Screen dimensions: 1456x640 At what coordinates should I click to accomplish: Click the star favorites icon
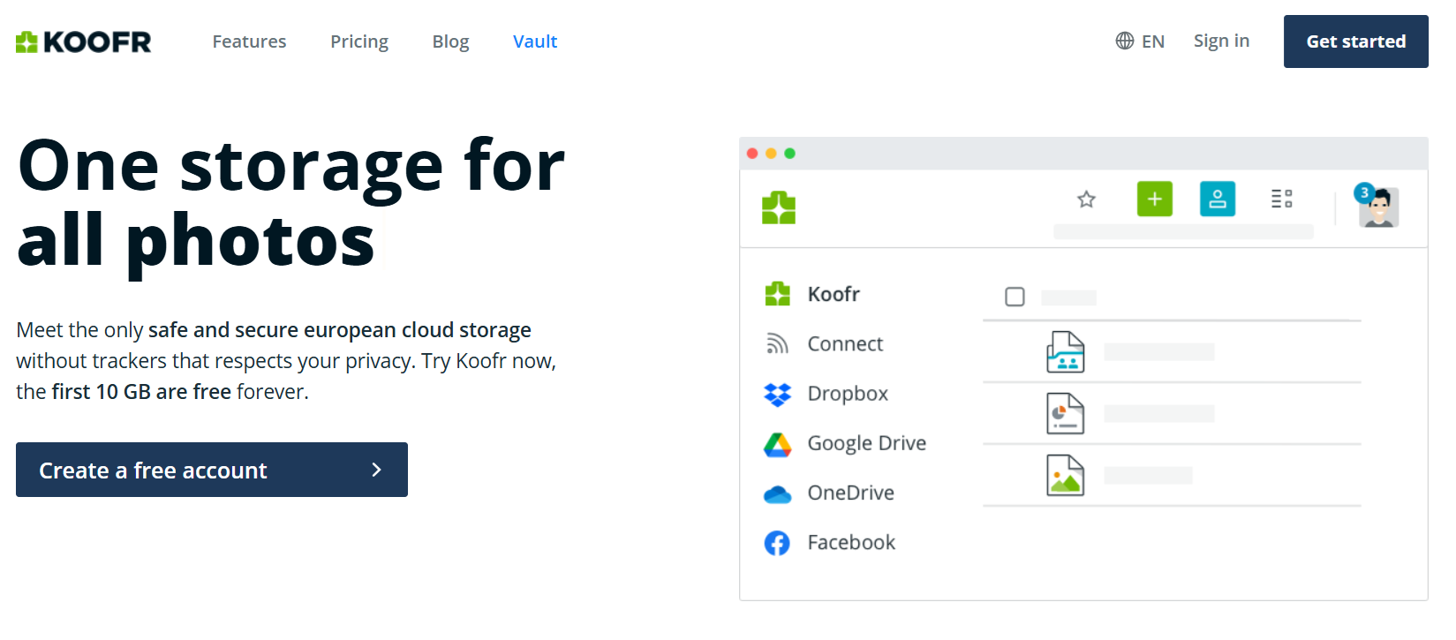pyautogui.click(x=1086, y=200)
